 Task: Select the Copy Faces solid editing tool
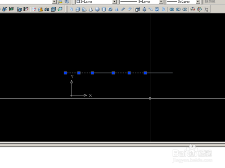pyautogui.click(x=4, y=9)
